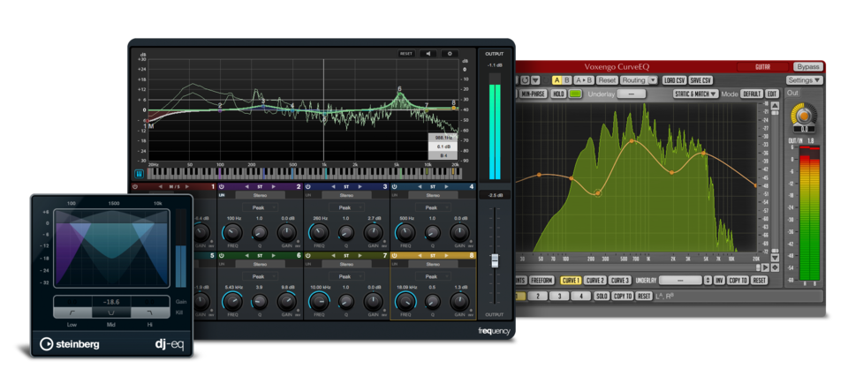
Task: Click band 6 Q knob at 3.9
Action: (x=260, y=302)
